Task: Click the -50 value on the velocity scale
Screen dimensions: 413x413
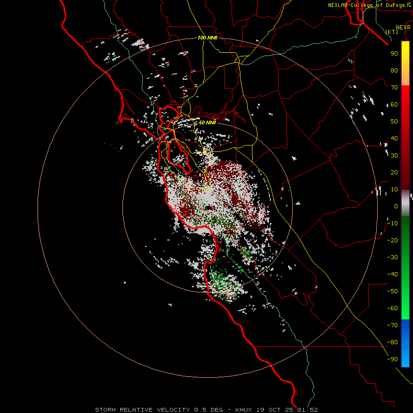Action: coord(392,291)
